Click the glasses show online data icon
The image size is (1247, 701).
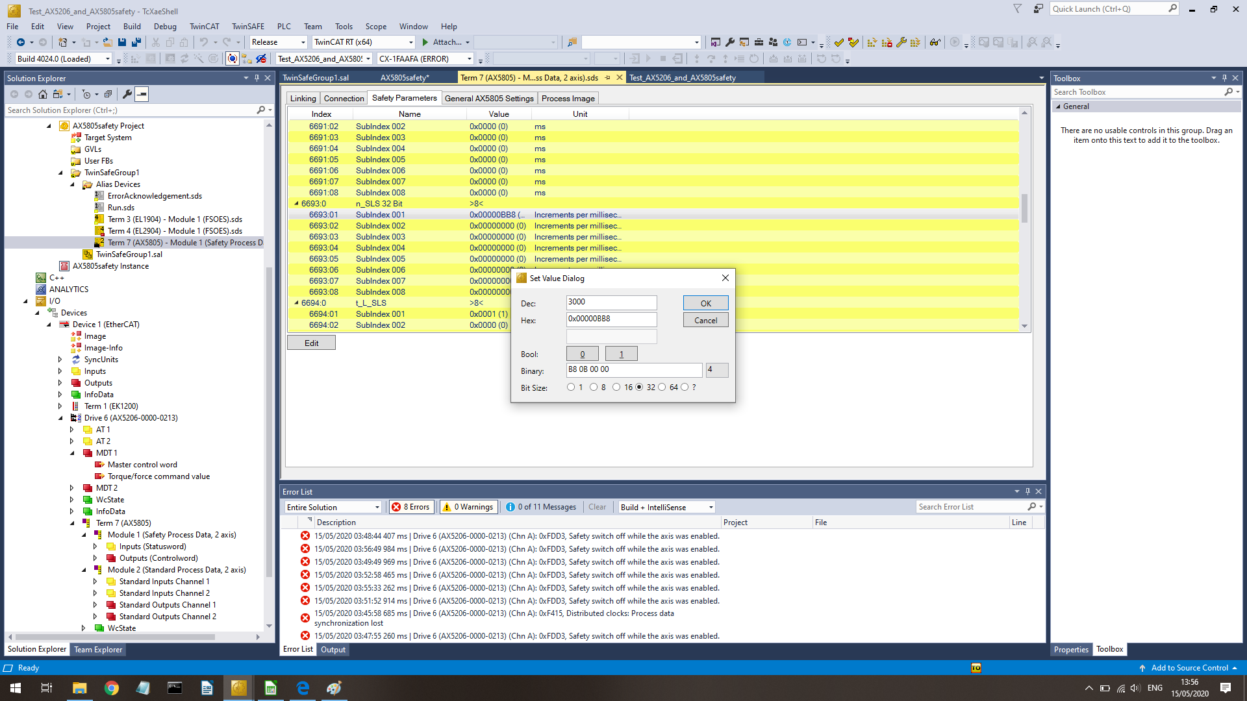[935, 42]
